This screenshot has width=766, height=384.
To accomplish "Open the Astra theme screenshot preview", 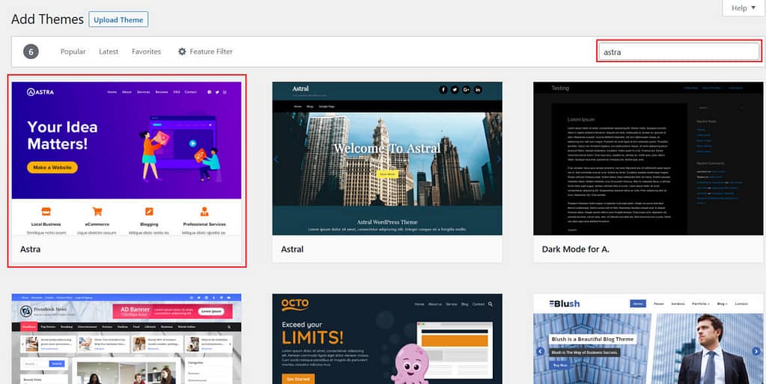I will [127, 158].
